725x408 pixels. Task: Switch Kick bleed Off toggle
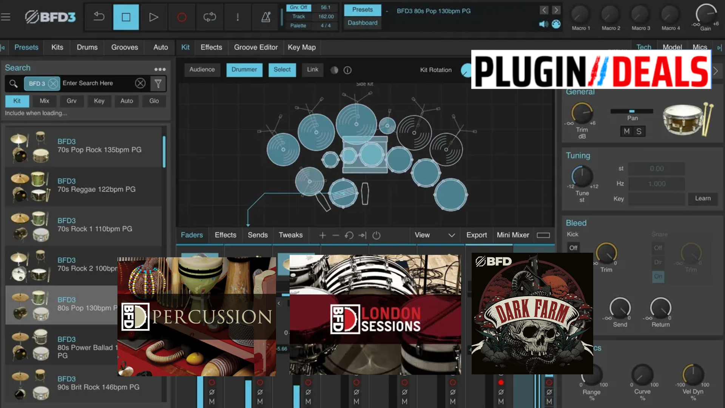point(573,248)
